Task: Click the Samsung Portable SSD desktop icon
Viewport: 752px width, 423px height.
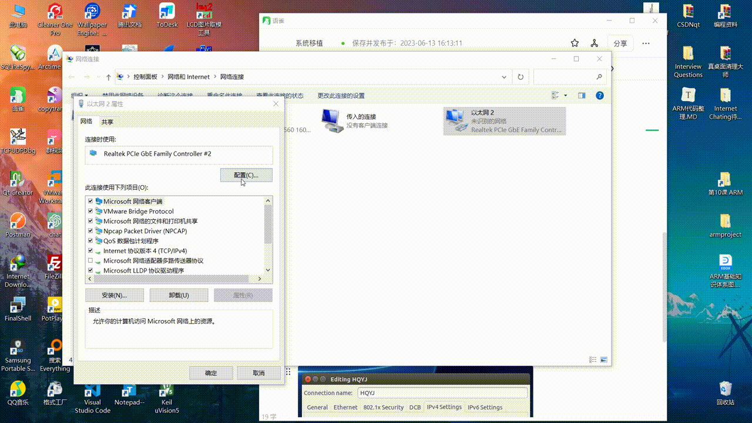Action: tap(18, 355)
